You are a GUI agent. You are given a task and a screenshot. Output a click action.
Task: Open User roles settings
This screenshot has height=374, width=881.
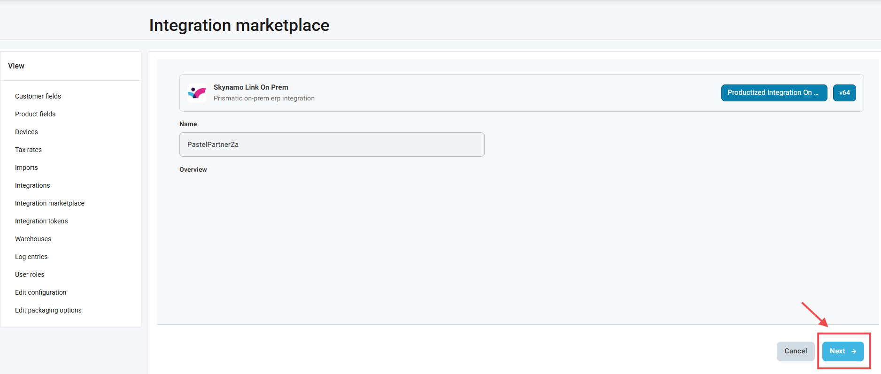tap(30, 275)
